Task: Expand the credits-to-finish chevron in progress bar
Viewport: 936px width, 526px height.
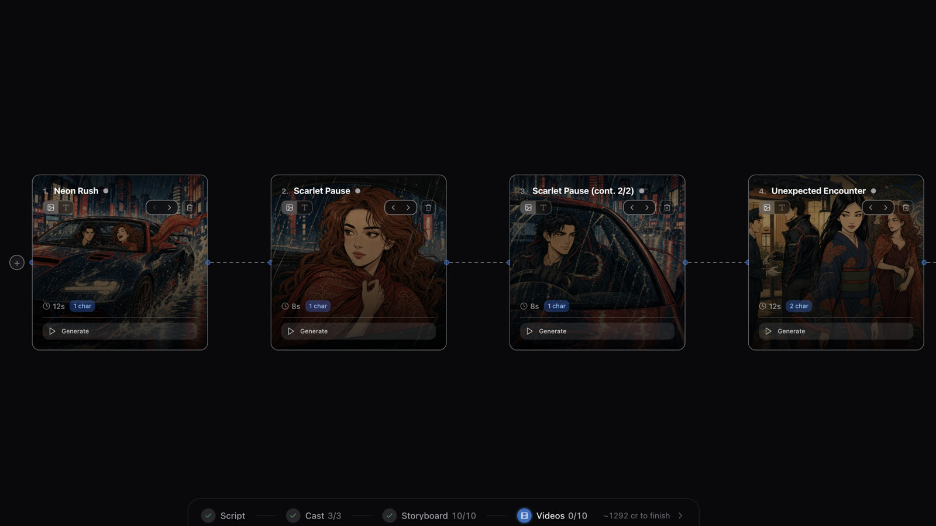Action: pyautogui.click(x=680, y=515)
